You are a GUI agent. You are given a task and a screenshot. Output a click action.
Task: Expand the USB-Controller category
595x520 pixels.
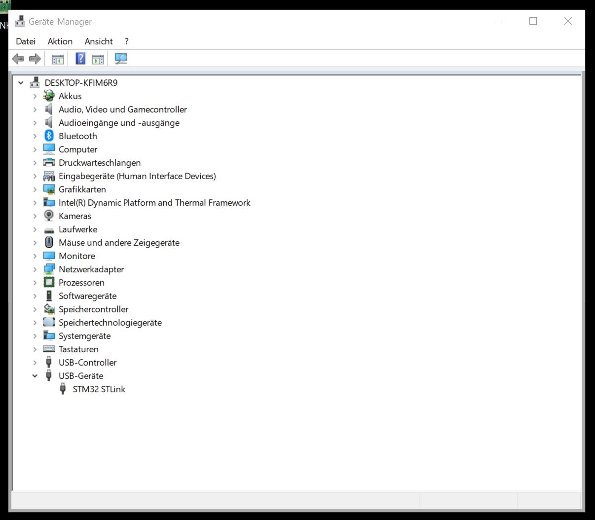coord(35,363)
